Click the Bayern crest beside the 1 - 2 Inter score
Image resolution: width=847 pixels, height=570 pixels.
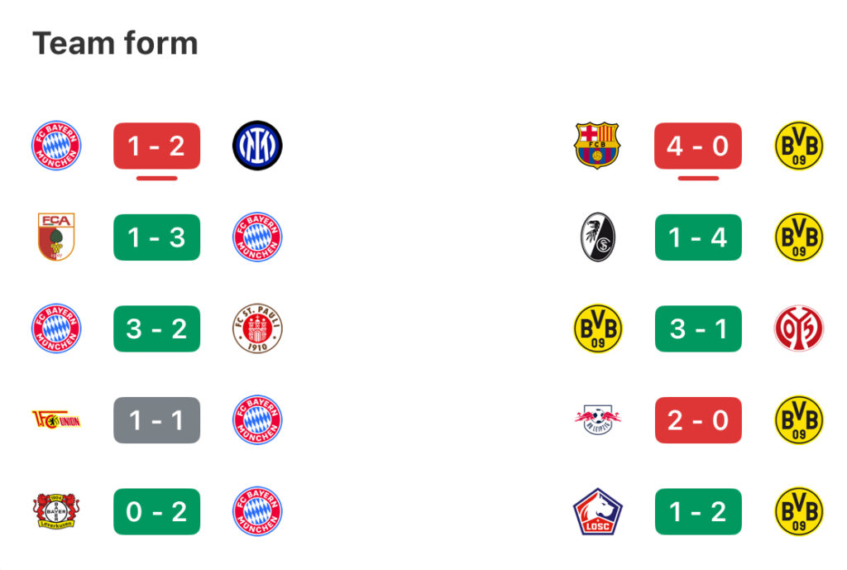click(56, 146)
